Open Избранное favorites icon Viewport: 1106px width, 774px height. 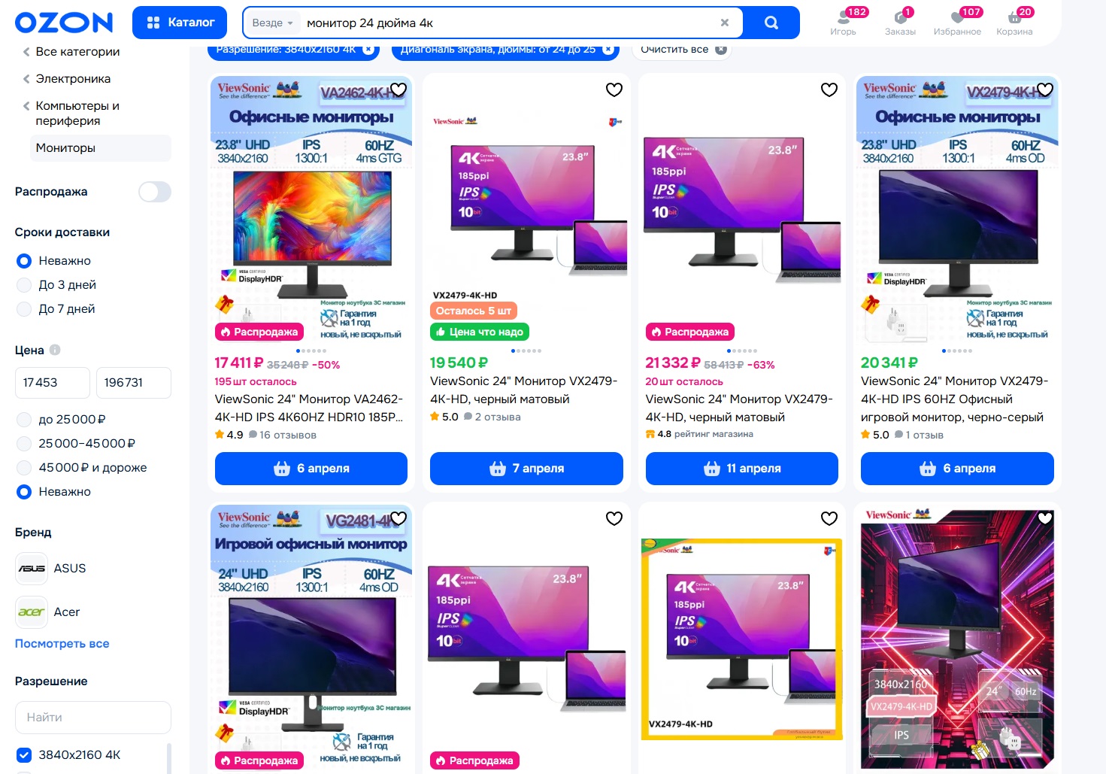(957, 22)
